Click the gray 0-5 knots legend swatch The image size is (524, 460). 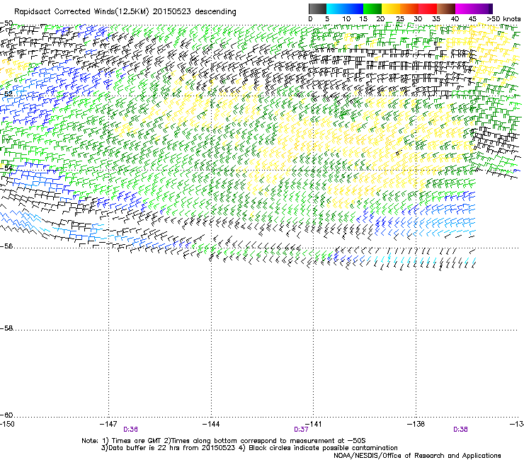317,8
